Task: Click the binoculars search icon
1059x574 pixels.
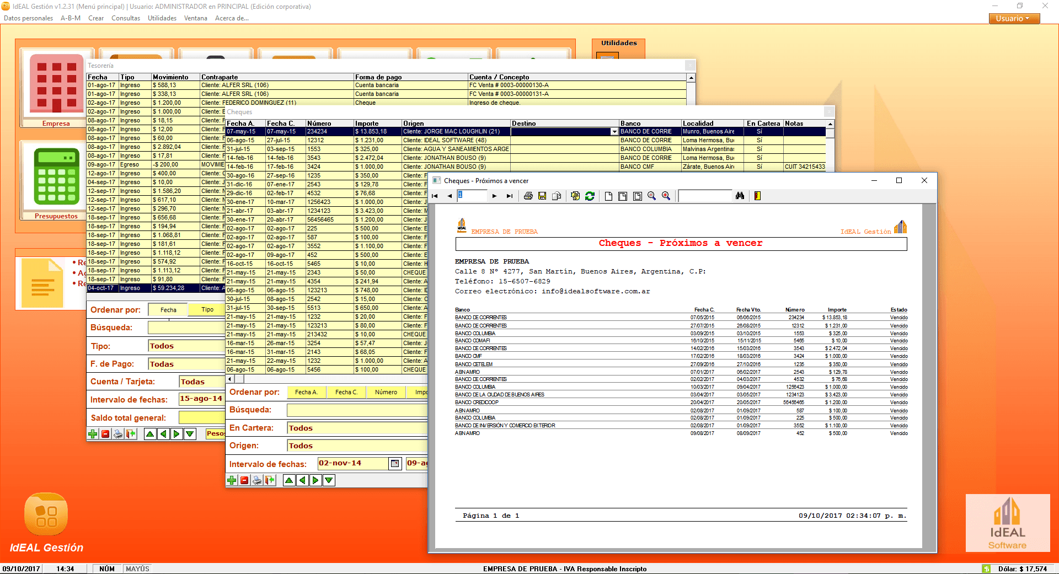Action: click(740, 196)
